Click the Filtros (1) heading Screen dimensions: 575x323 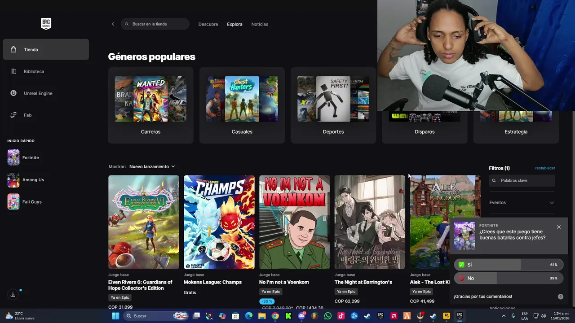click(499, 168)
